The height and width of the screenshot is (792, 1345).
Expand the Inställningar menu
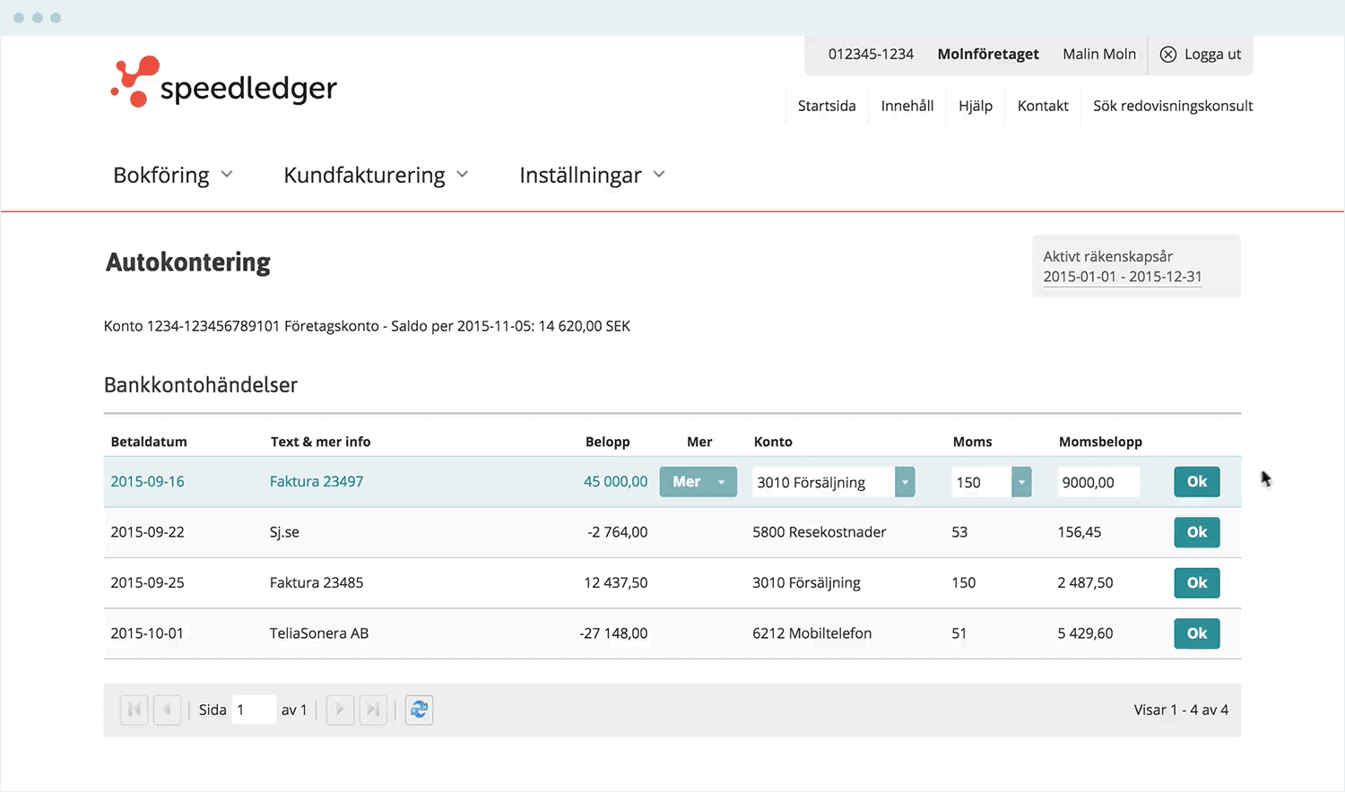[592, 175]
